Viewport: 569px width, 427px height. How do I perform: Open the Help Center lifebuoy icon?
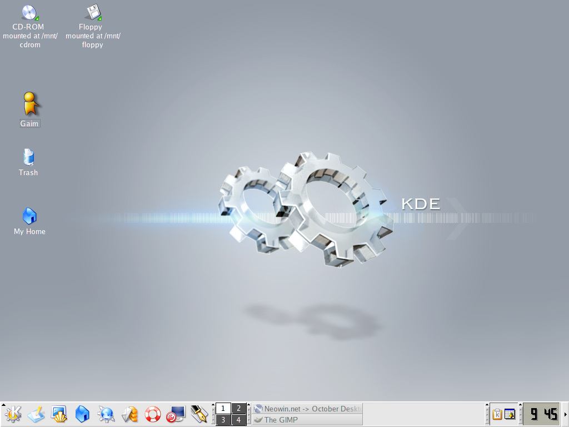(153, 414)
